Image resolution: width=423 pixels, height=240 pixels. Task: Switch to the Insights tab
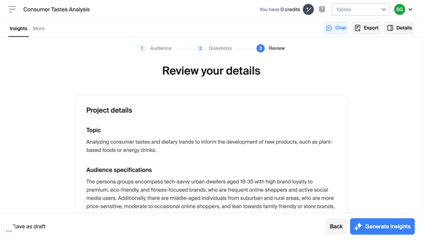click(x=19, y=29)
